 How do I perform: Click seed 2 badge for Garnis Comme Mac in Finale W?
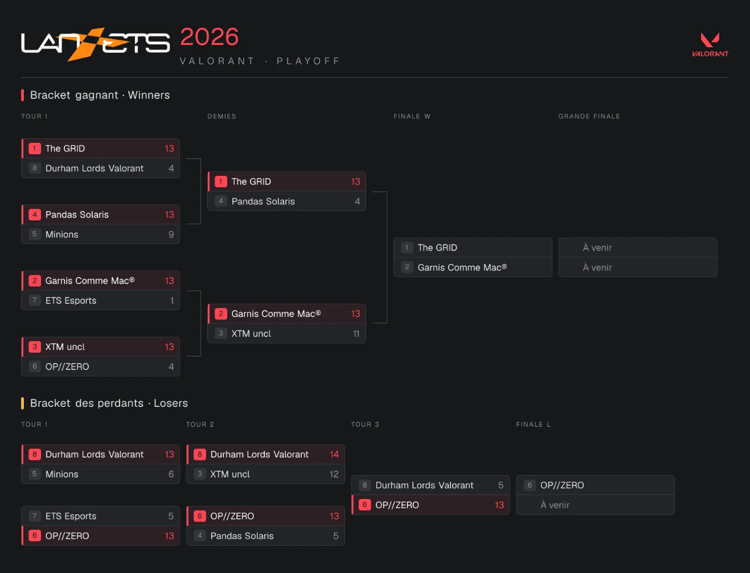pos(407,267)
